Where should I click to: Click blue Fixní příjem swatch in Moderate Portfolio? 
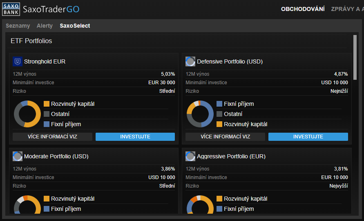[x=47, y=209]
